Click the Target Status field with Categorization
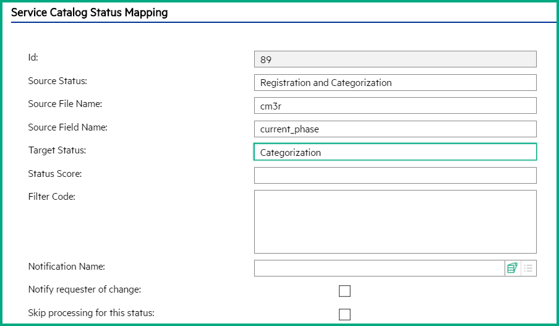Viewport: 559px width, 326px height. [x=395, y=152]
